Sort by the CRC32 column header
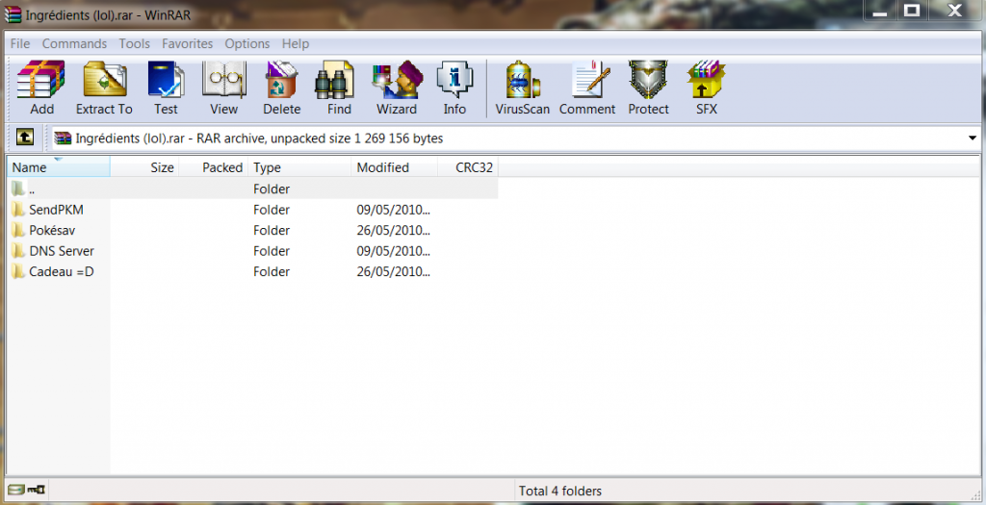This screenshot has width=986, height=505. tap(469, 167)
